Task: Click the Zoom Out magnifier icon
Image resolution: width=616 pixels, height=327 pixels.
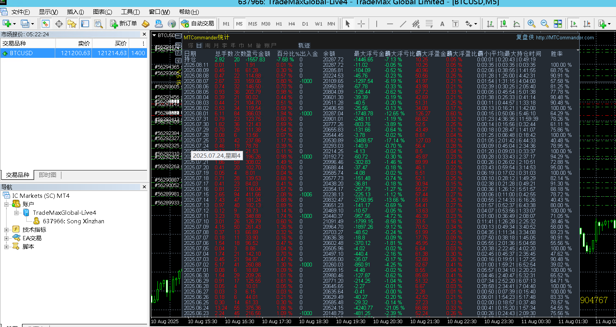Action: tap(545, 24)
